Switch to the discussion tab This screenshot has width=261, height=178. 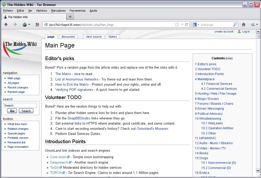tap(68, 37)
